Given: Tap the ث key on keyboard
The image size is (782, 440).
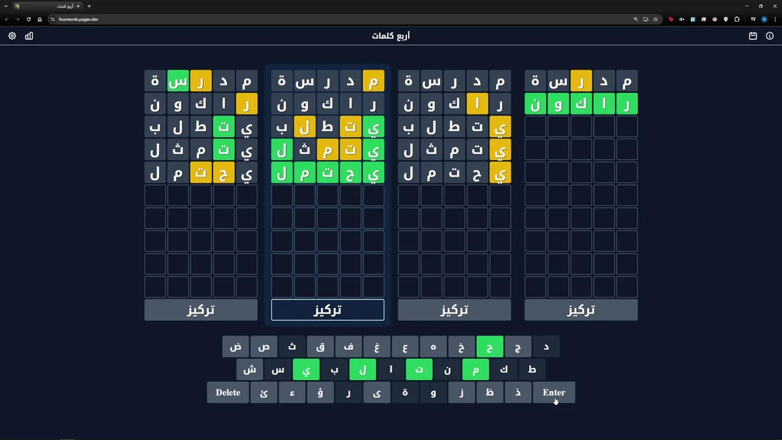Looking at the screenshot, I should coord(292,346).
